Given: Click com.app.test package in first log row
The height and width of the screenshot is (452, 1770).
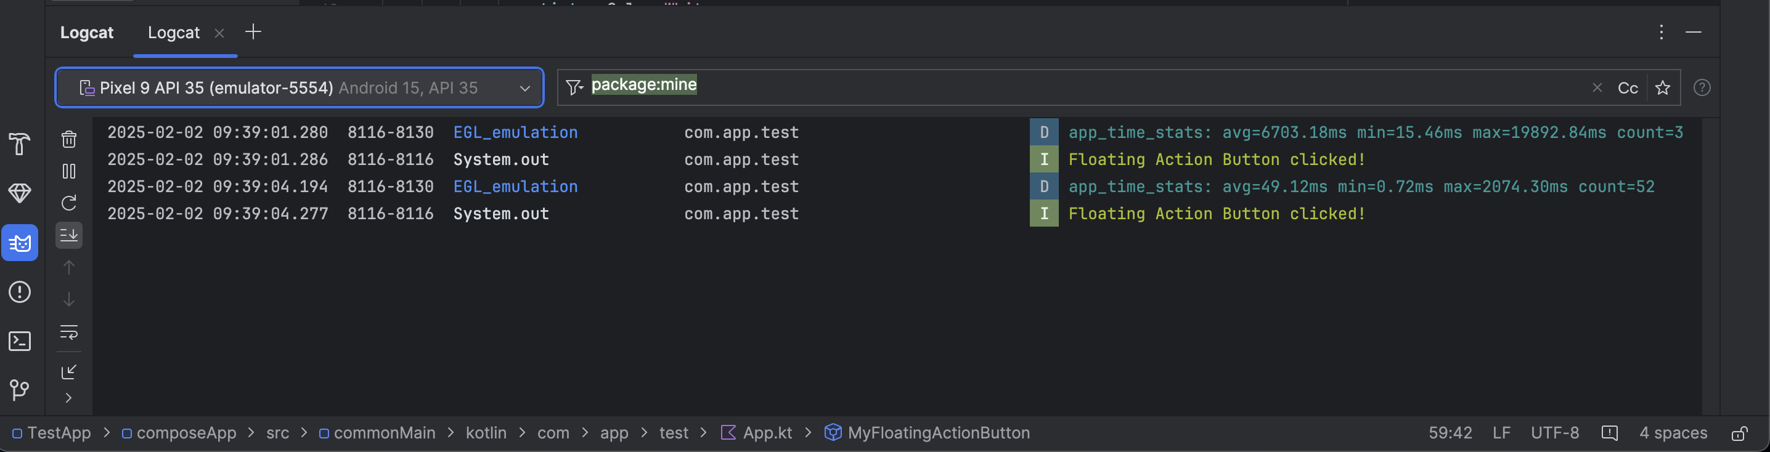Looking at the screenshot, I should click(741, 132).
